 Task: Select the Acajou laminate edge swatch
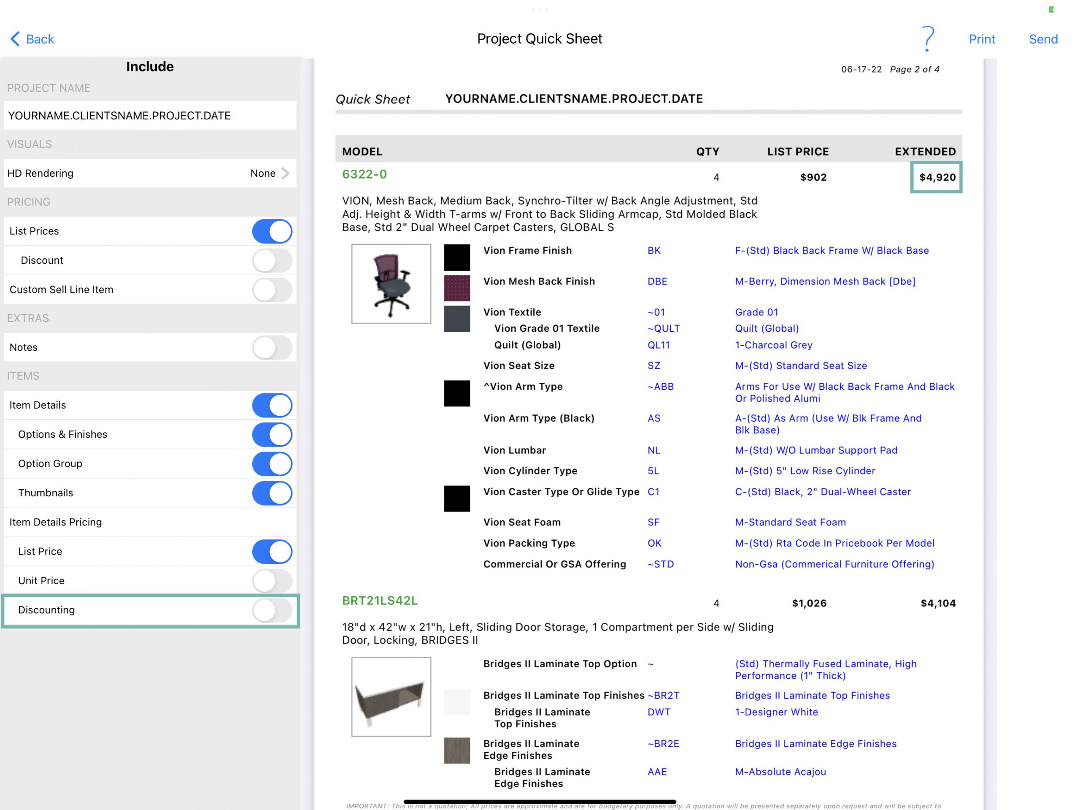coord(457,750)
